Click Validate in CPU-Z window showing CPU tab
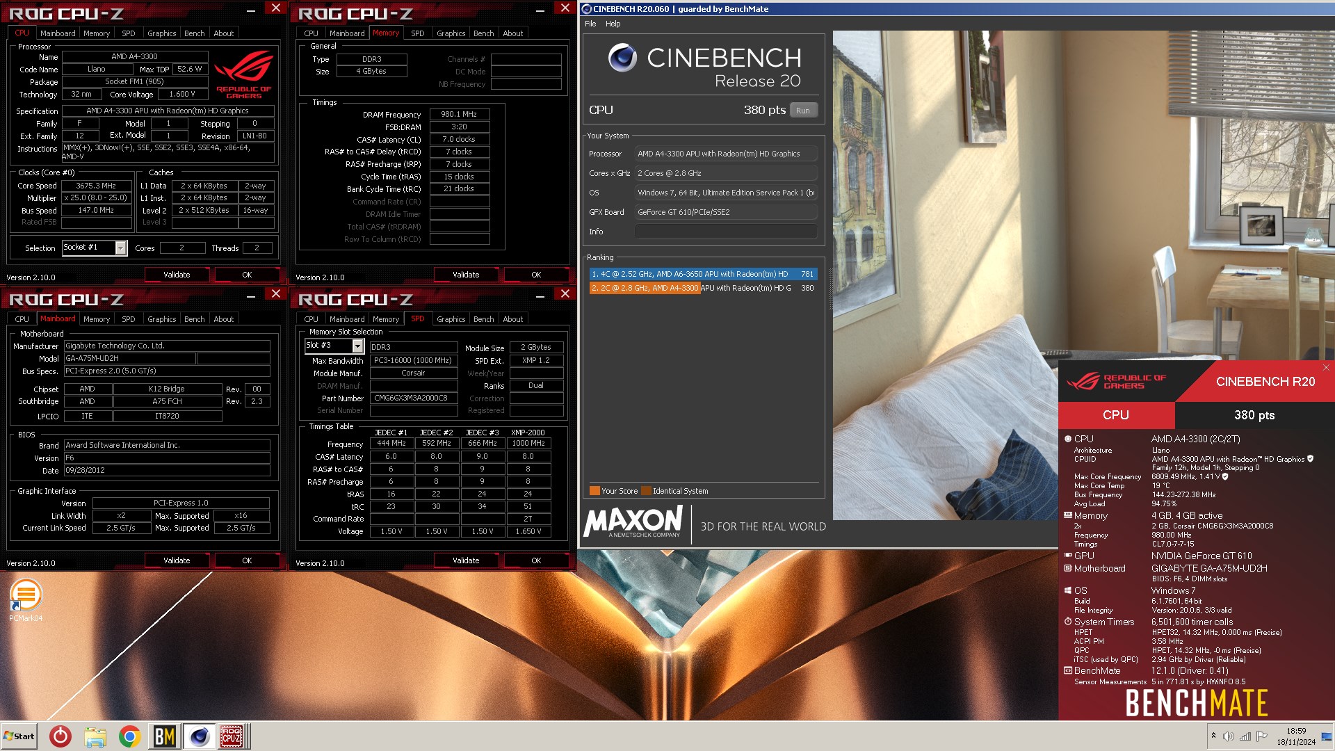This screenshot has height=751, width=1335. 177,275
